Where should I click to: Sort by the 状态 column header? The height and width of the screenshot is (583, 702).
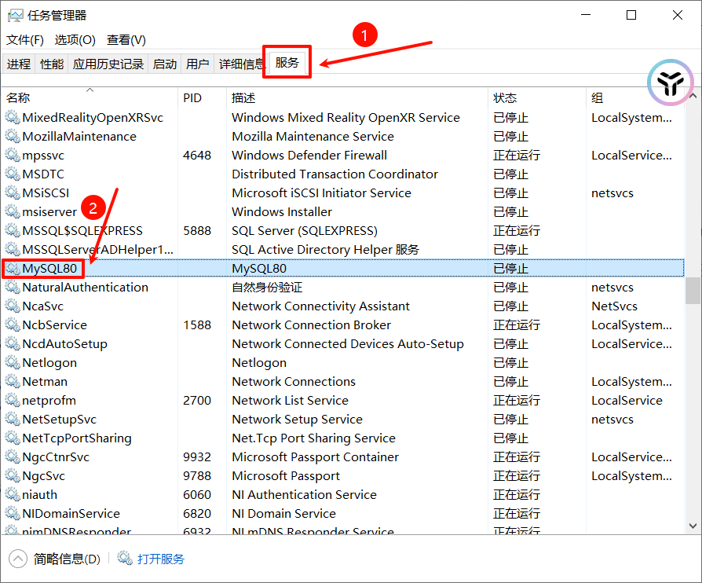537,97
